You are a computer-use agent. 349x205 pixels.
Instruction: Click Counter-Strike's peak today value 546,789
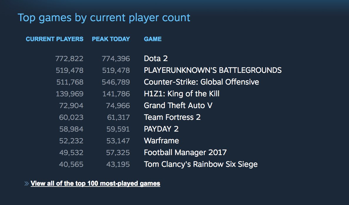point(116,82)
